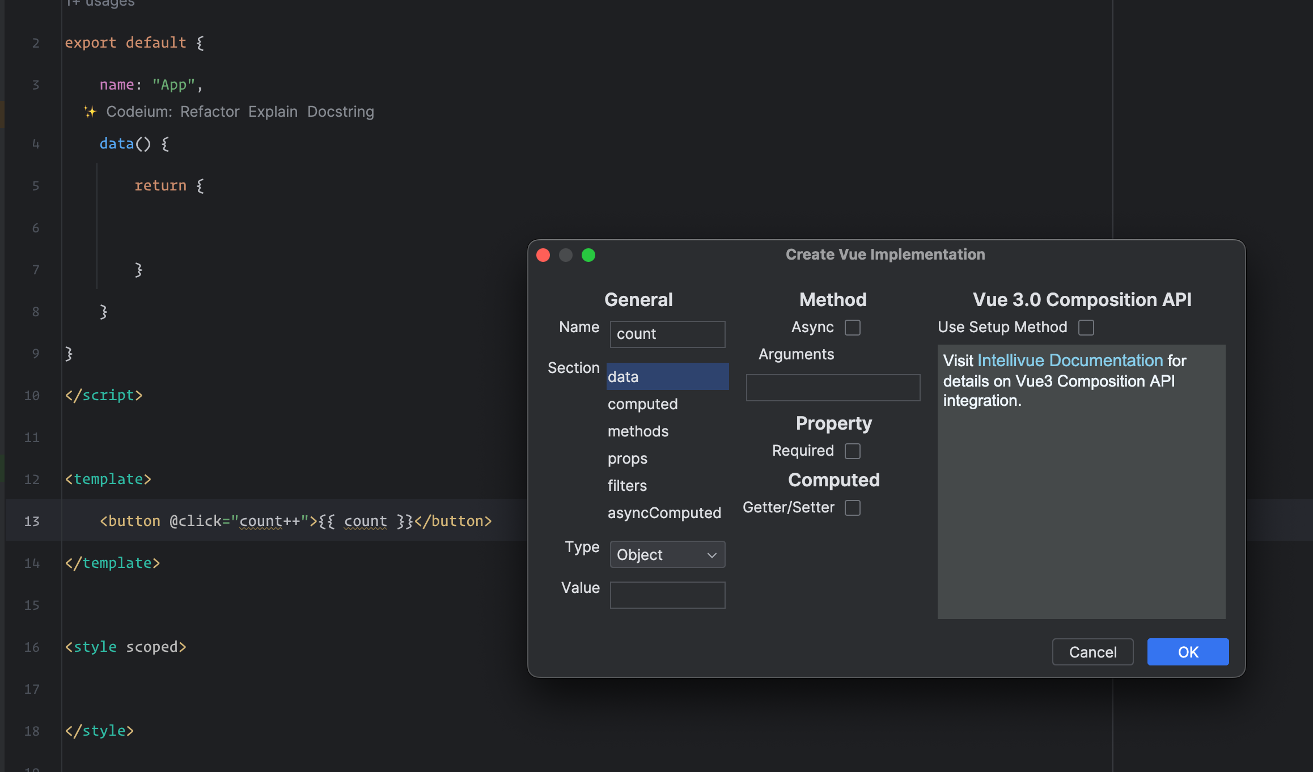Click the Codeium sparkle icon
Image resolution: width=1313 pixels, height=772 pixels.
(x=90, y=112)
